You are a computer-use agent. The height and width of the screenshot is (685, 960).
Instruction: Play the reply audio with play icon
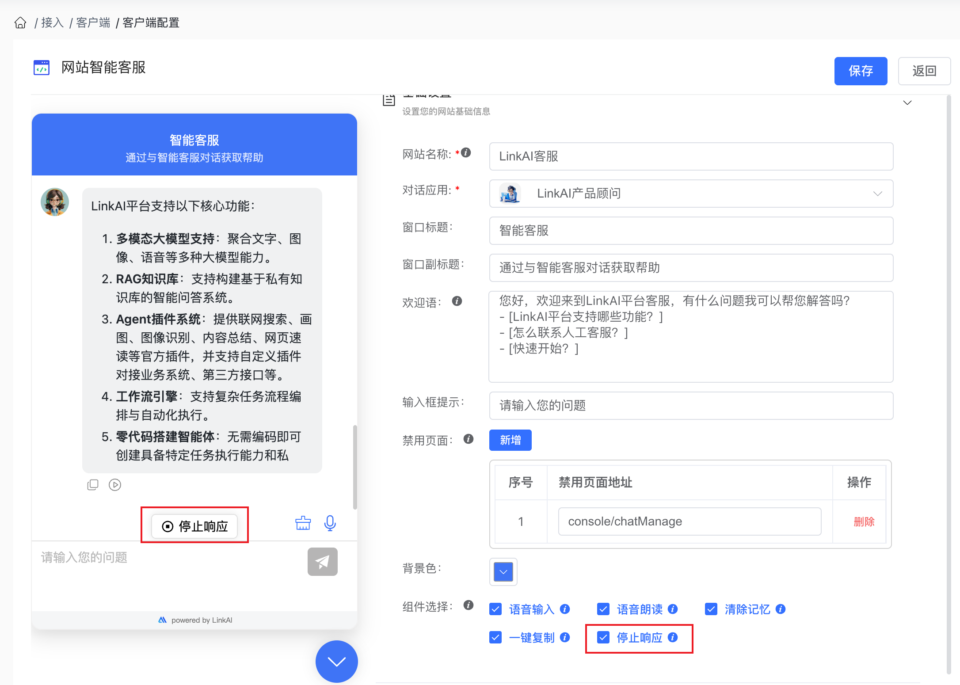coord(115,485)
